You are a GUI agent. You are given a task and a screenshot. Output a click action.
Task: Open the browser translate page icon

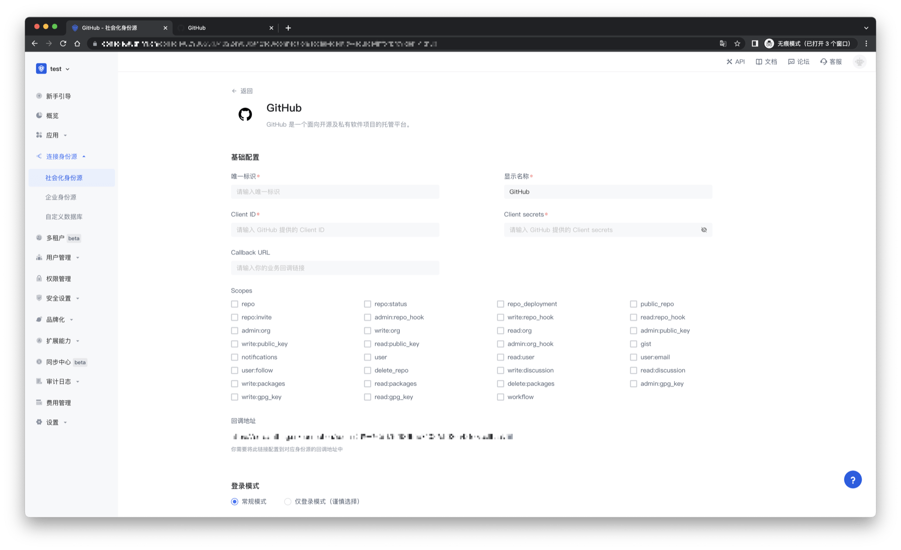(723, 44)
